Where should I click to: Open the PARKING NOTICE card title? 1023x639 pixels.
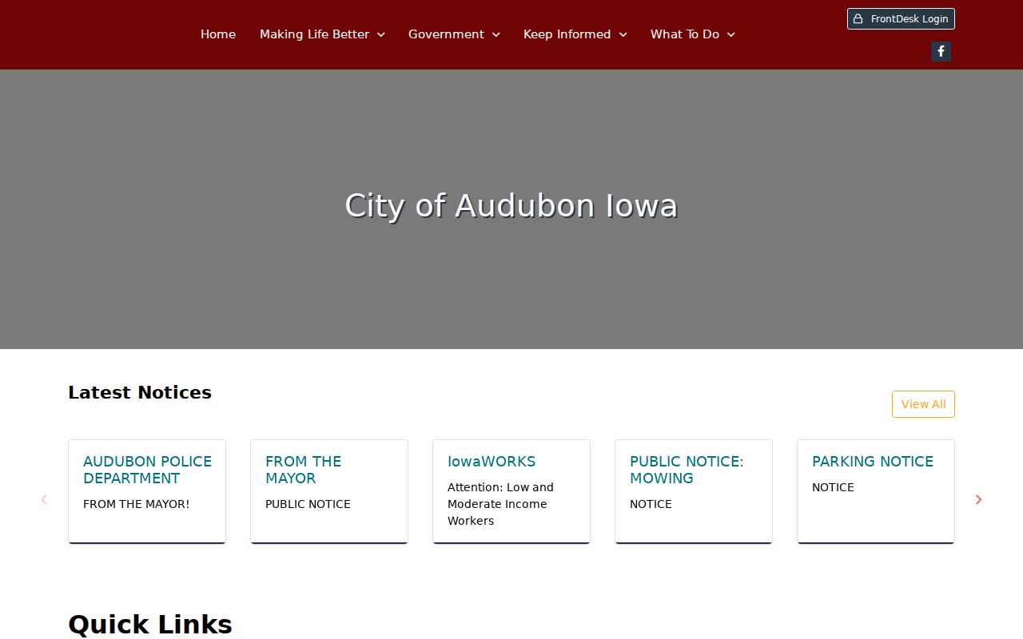873,462
